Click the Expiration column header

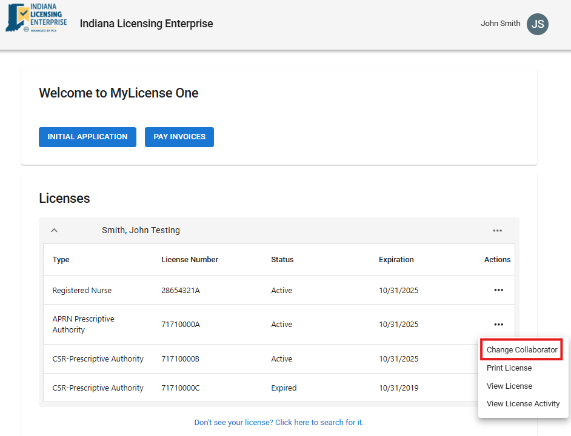point(396,260)
